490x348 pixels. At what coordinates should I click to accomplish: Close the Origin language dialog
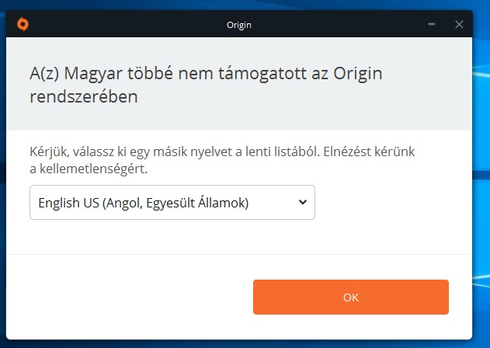(459, 24)
